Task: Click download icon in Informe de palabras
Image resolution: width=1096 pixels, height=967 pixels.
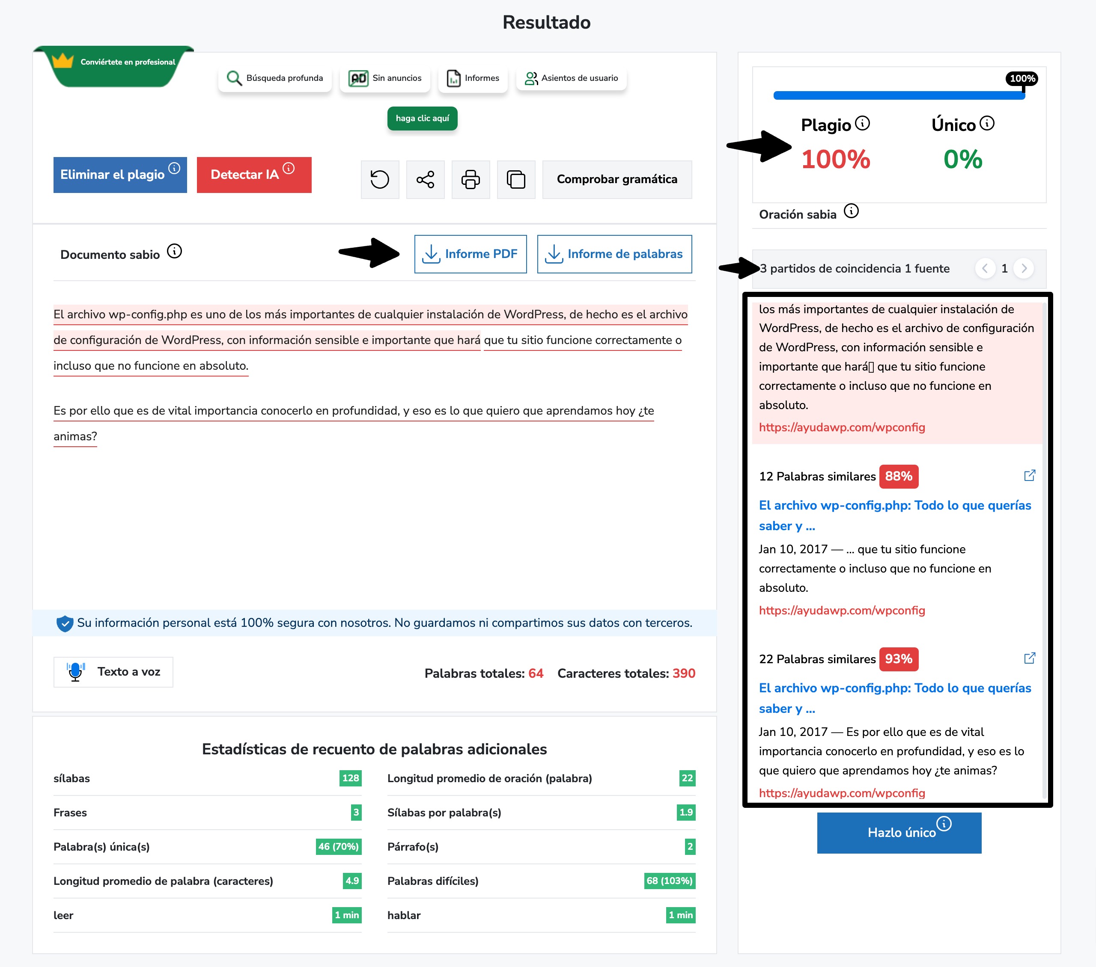Action: (x=554, y=254)
